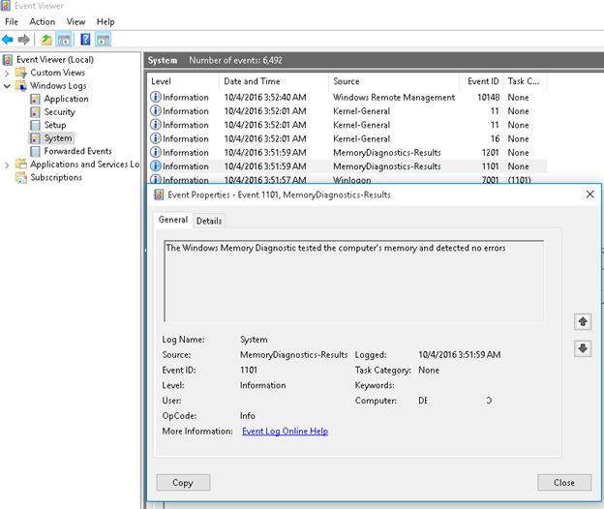
Task: Open the Event Log Online Help link
Action: click(x=285, y=431)
